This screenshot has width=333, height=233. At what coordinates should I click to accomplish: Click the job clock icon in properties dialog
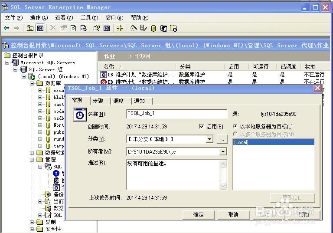80,115
